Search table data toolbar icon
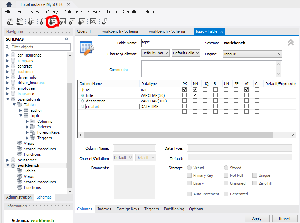This screenshot has width=300, height=223. pos(93,21)
